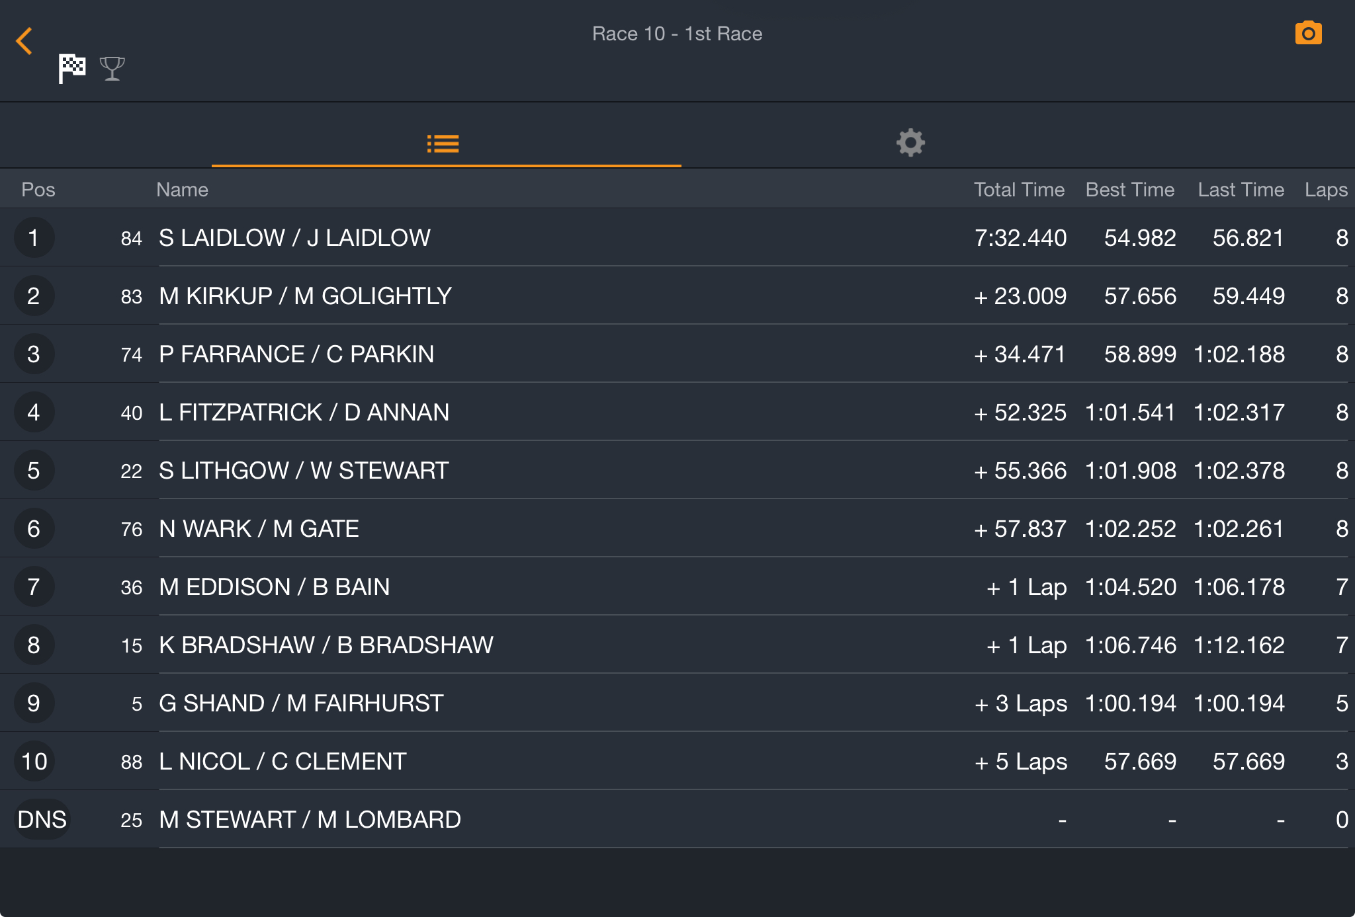
Task: Tap the DNS status badge
Action: coord(42,820)
